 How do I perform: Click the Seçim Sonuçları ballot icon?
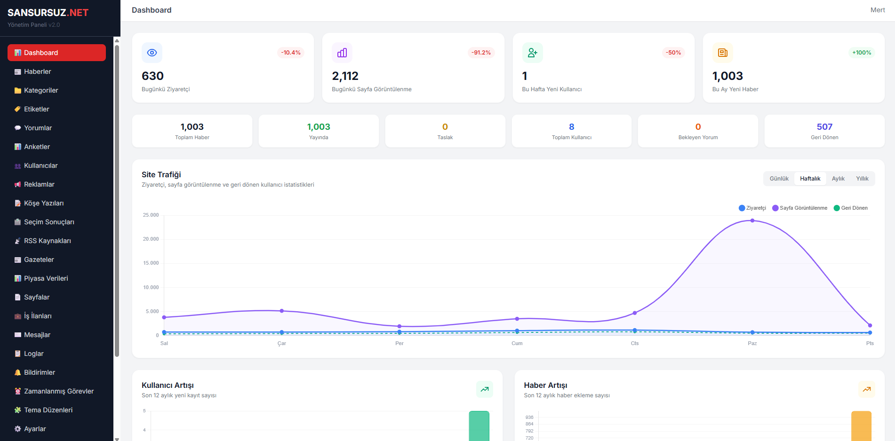pyautogui.click(x=18, y=222)
